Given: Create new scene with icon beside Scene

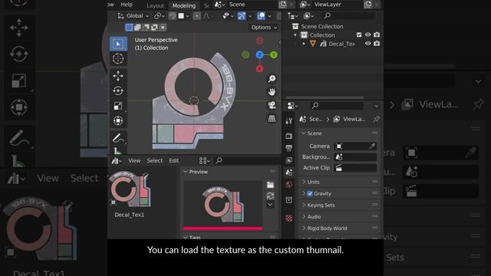Looking at the screenshot, I should coord(282,5).
